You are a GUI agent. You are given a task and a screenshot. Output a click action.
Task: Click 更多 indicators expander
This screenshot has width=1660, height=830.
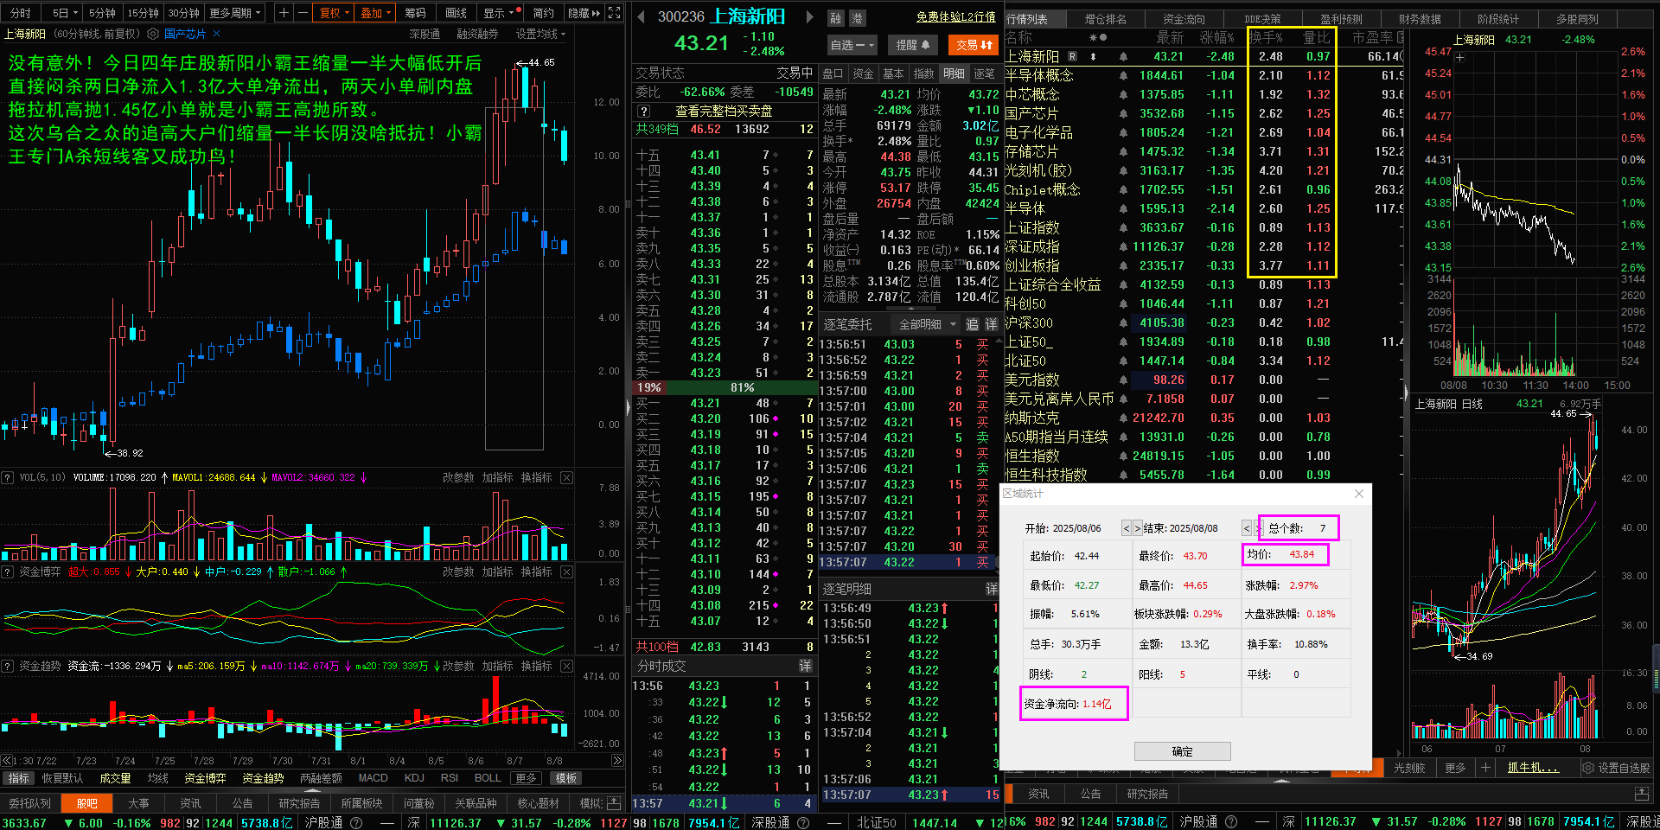click(526, 778)
